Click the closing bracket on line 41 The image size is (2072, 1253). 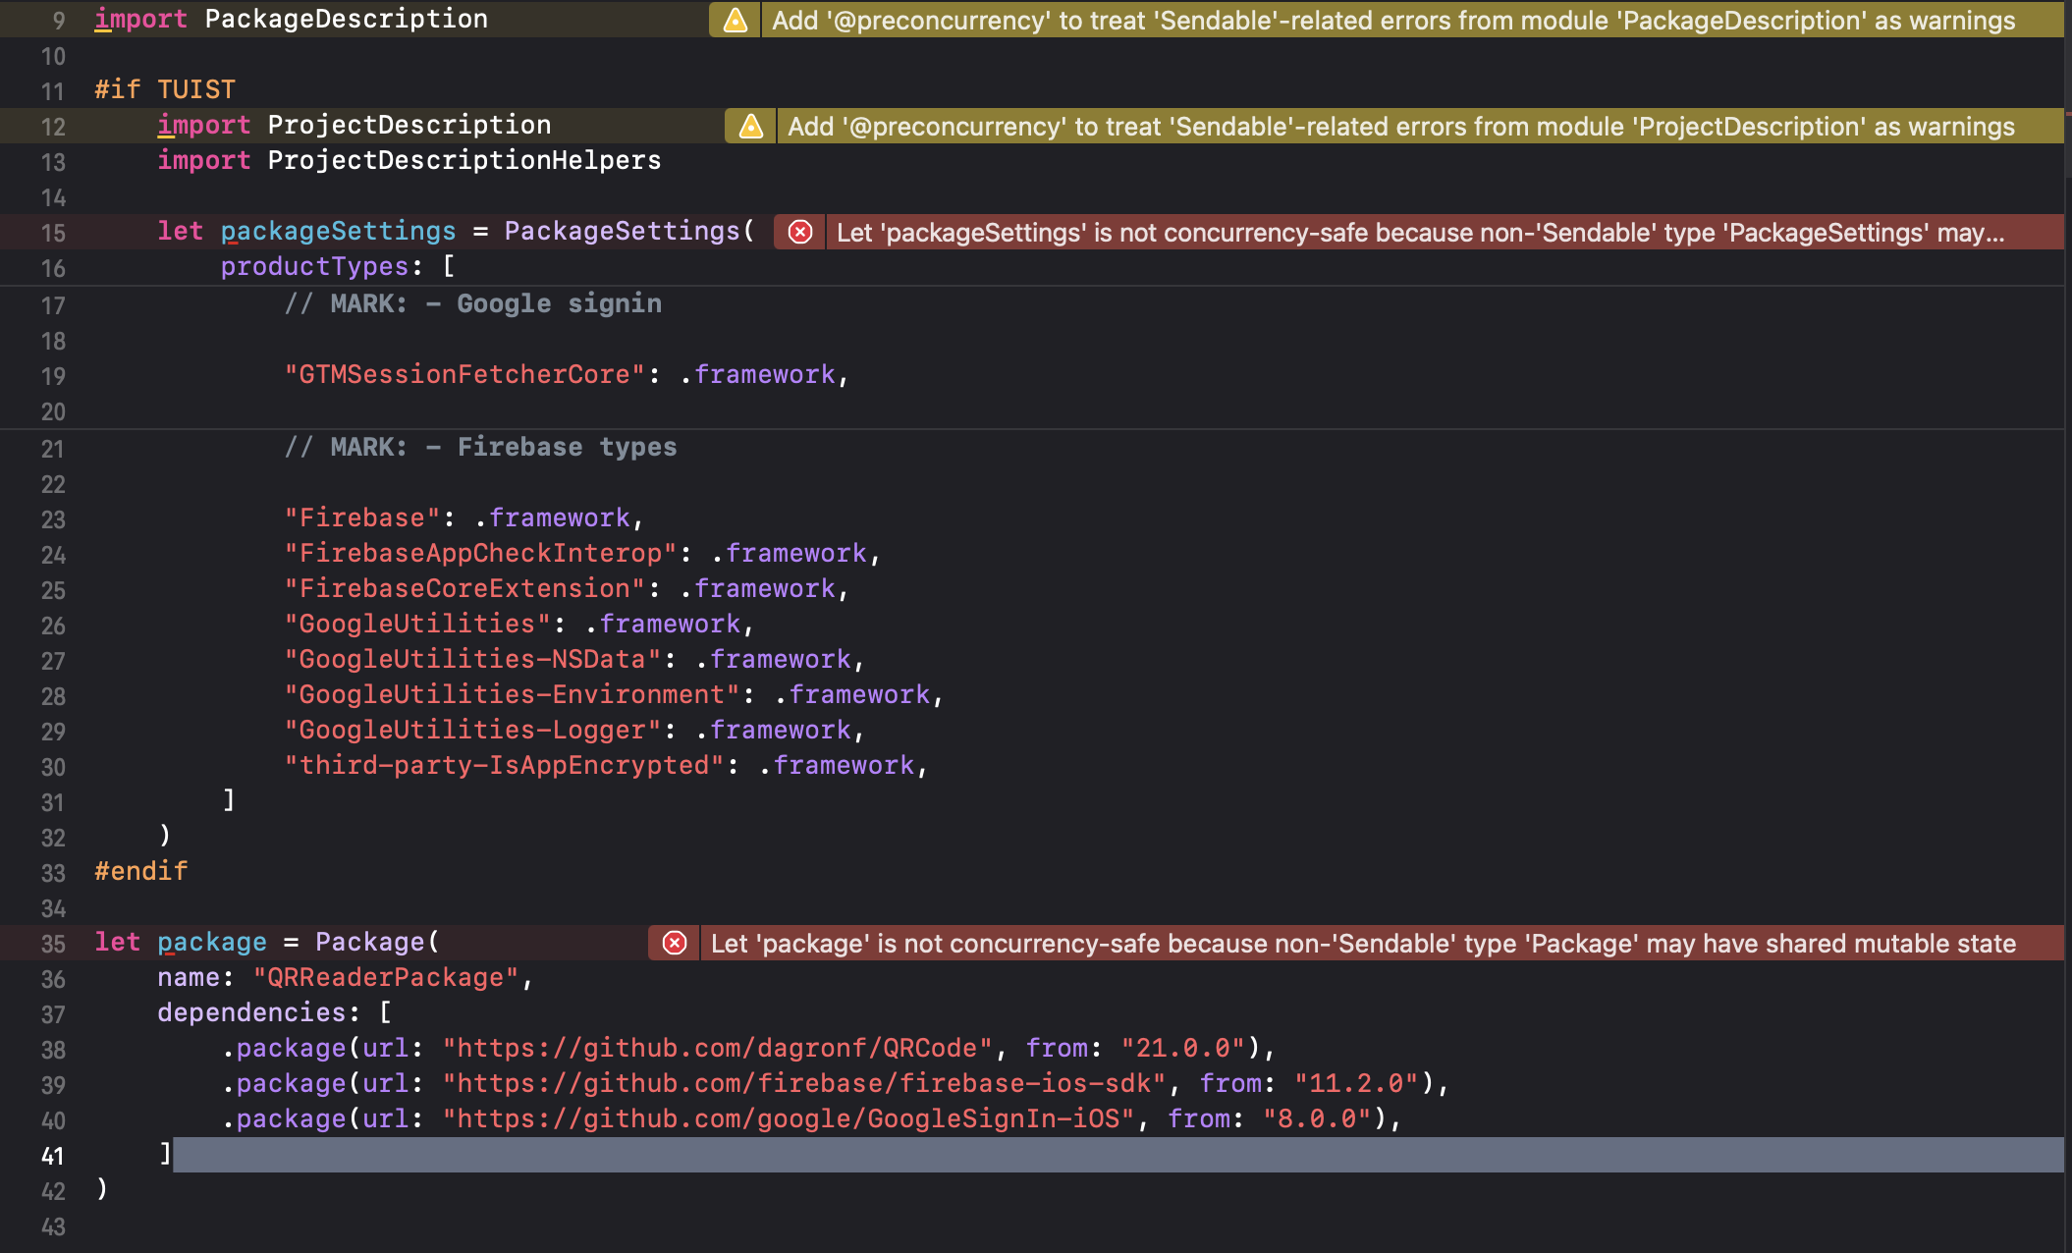pyautogui.click(x=165, y=1154)
